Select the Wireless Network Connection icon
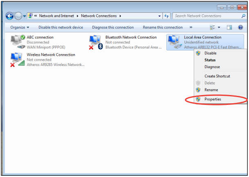This screenshot has width=249, height=177. click(x=18, y=60)
